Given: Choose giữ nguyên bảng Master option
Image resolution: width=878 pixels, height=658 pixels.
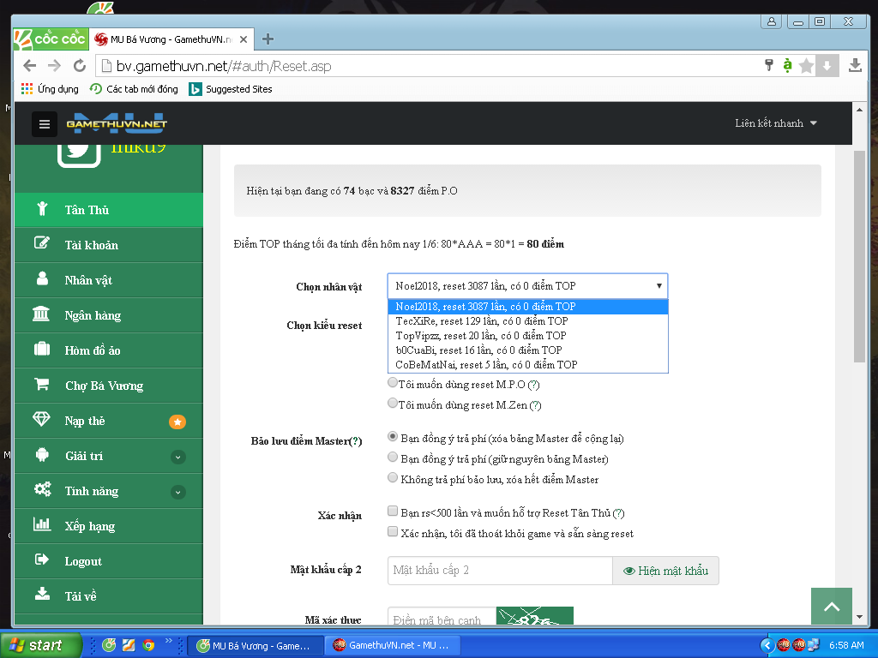Looking at the screenshot, I should pos(393,458).
